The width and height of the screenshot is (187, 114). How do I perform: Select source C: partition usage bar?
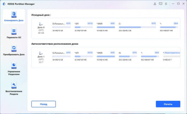(x=137, y=27)
